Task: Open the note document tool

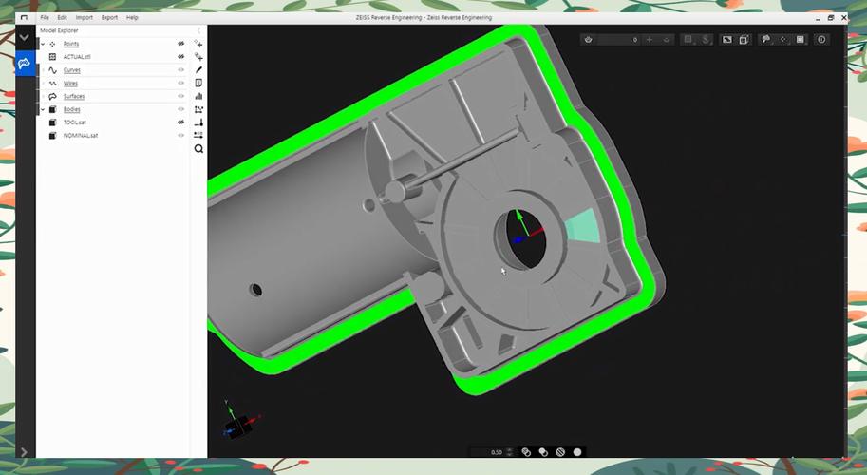Action: (198, 83)
